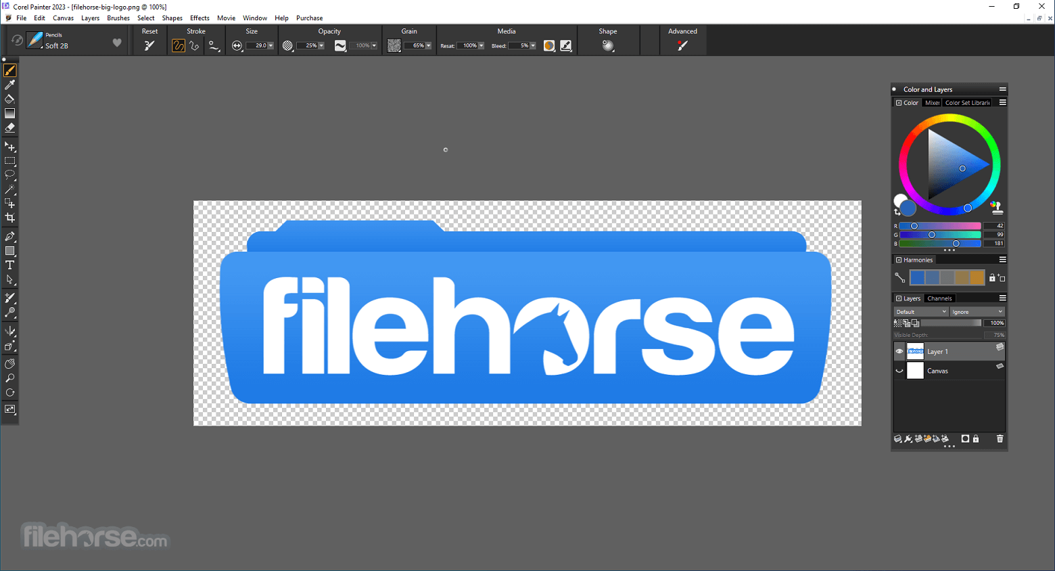This screenshot has width=1055, height=571.
Task: Create a new layer mask
Action: click(965, 439)
